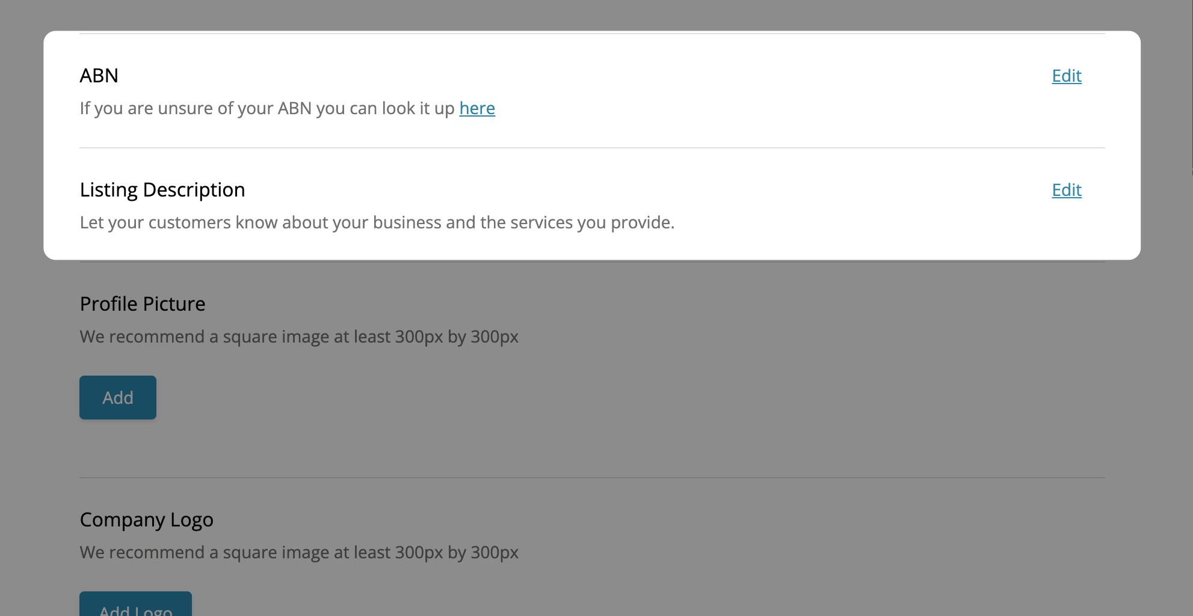Click the divider line above Company Logo

[592, 478]
